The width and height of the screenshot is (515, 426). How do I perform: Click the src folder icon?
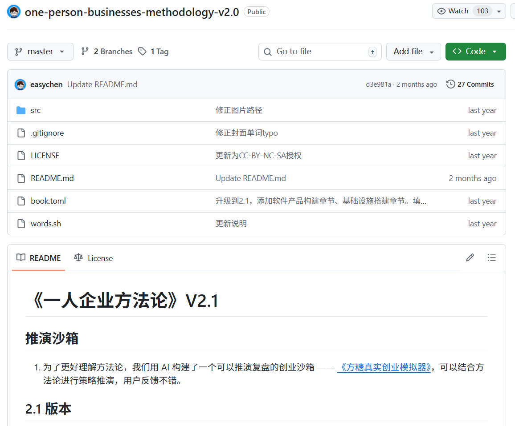click(x=21, y=110)
